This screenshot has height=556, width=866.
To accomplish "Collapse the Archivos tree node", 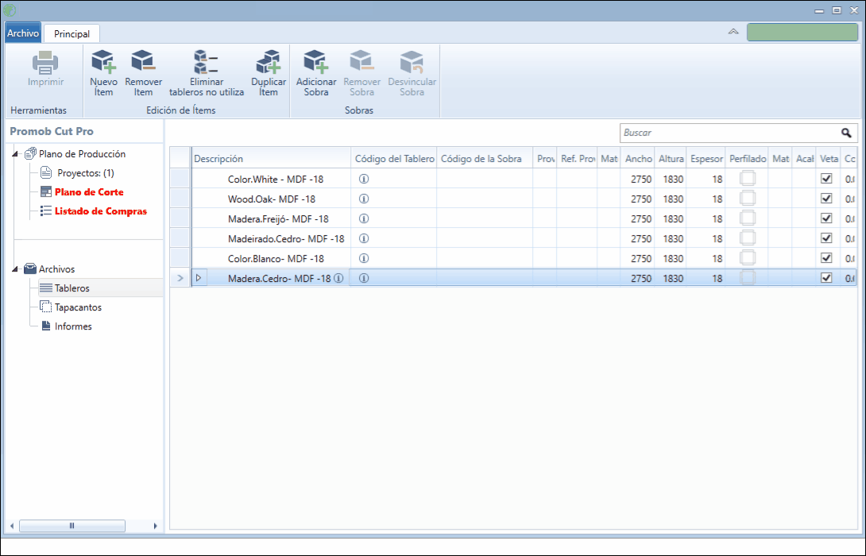I will pos(15,269).
